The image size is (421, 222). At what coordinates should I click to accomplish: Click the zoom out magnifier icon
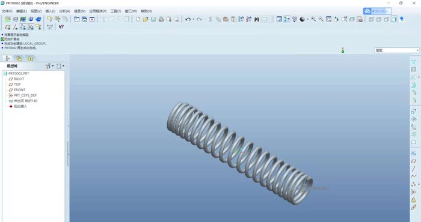point(321,19)
